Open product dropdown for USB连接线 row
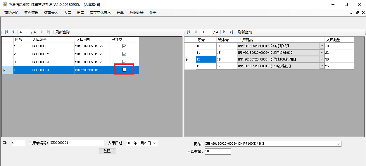This screenshot has width=366, height=166. tap(322, 66)
